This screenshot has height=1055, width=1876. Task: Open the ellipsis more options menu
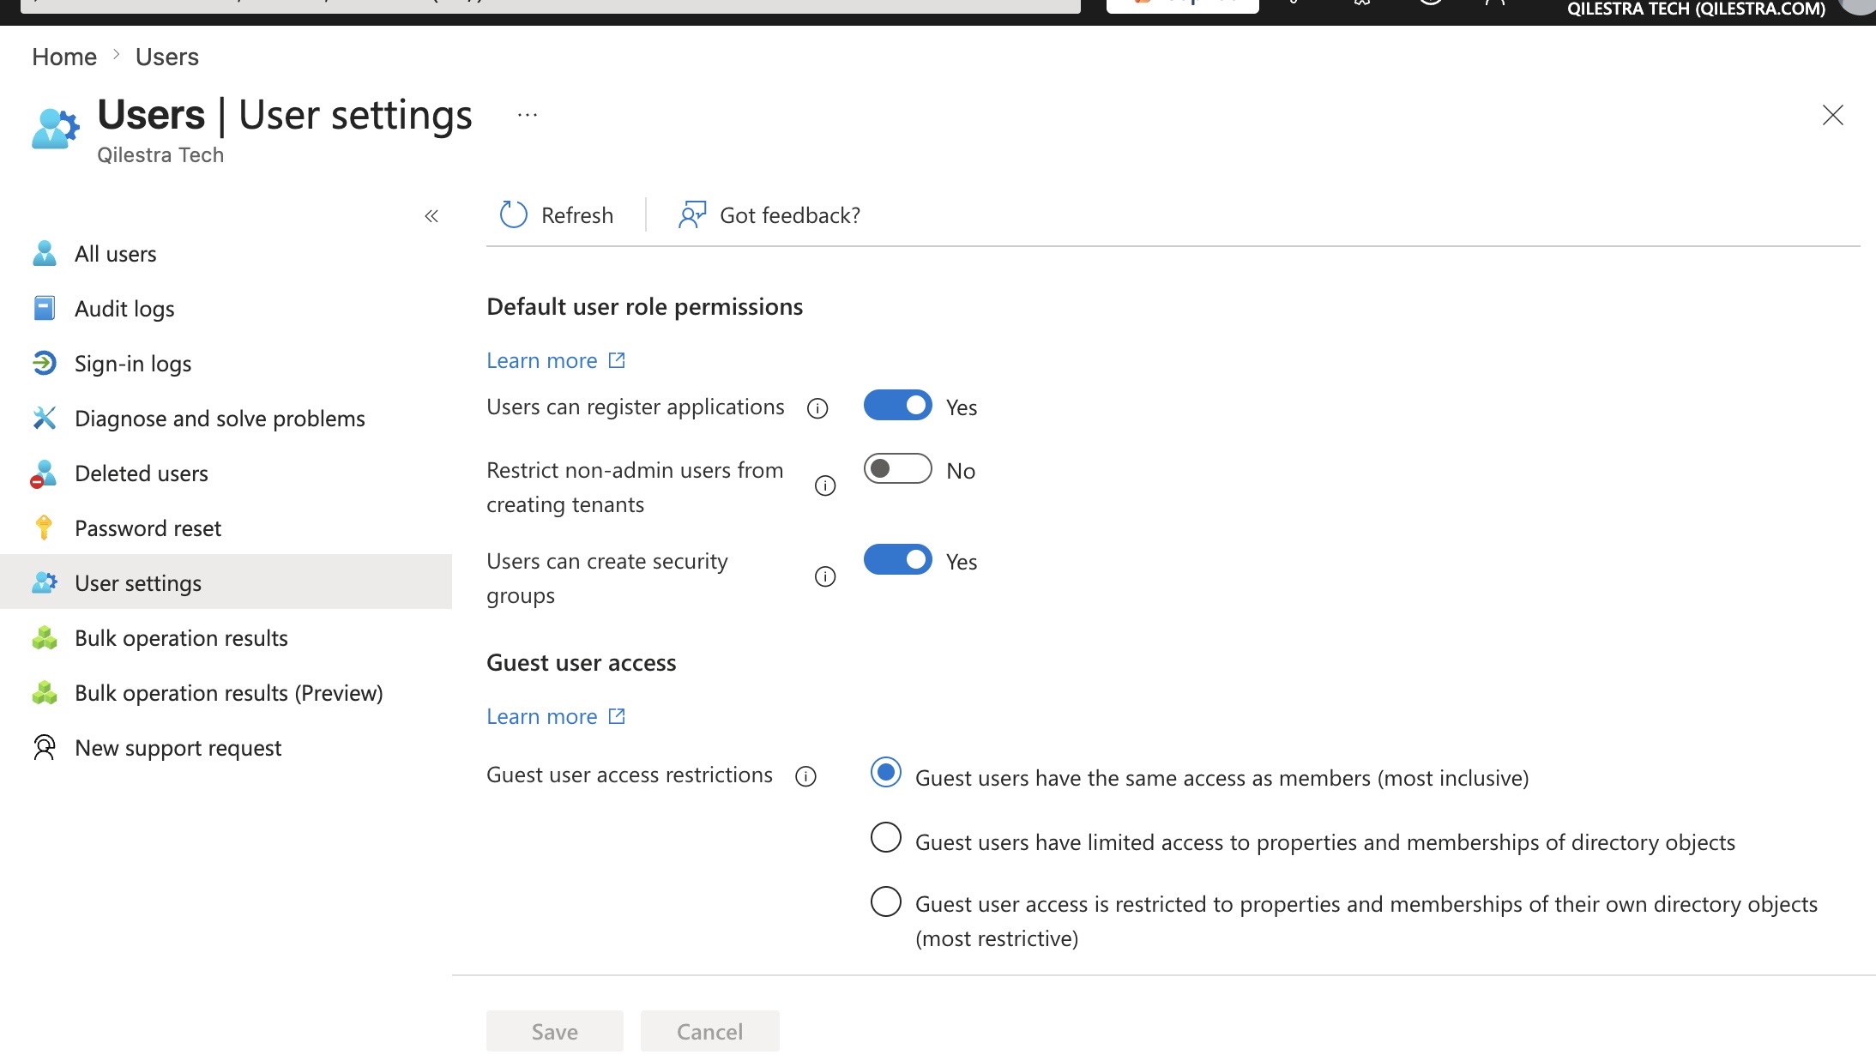click(528, 115)
